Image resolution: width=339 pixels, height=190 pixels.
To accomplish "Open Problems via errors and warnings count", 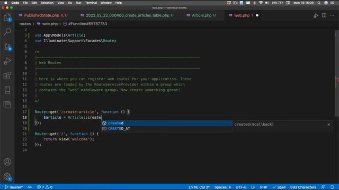I will [44, 187].
